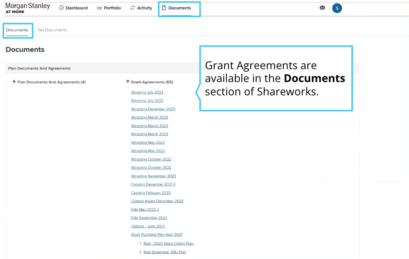The width and height of the screenshot is (409, 259).
Task: Click the Grant Agreements (55) label
Action: [152, 82]
